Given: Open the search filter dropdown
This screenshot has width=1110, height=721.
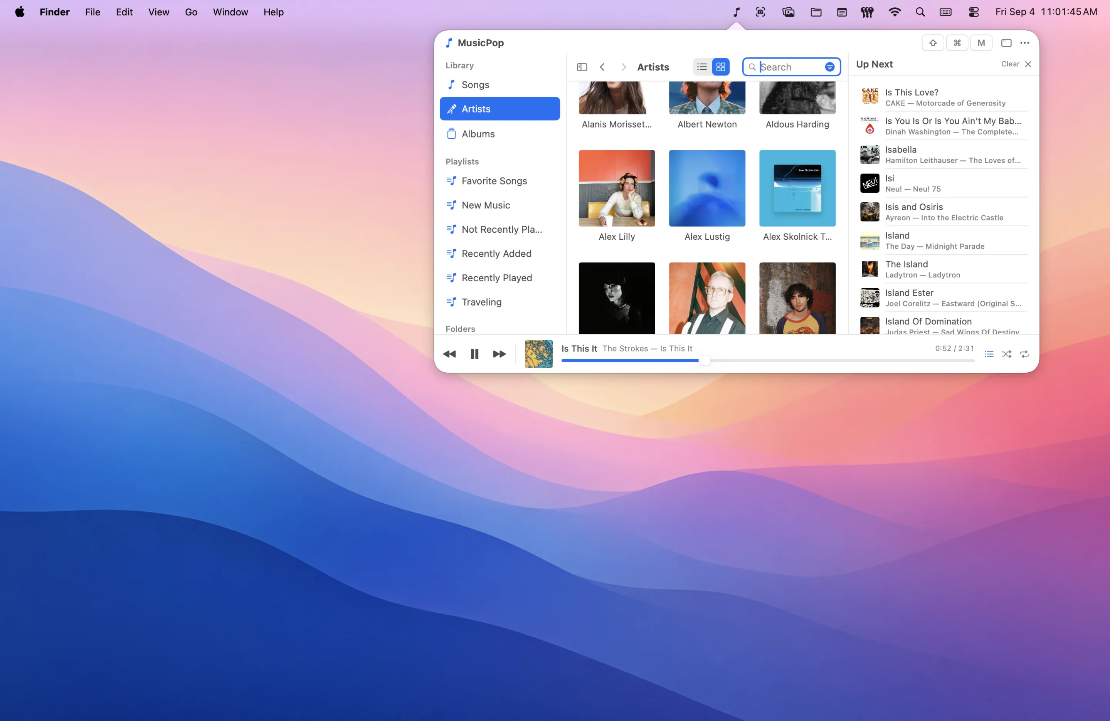Looking at the screenshot, I should point(830,67).
